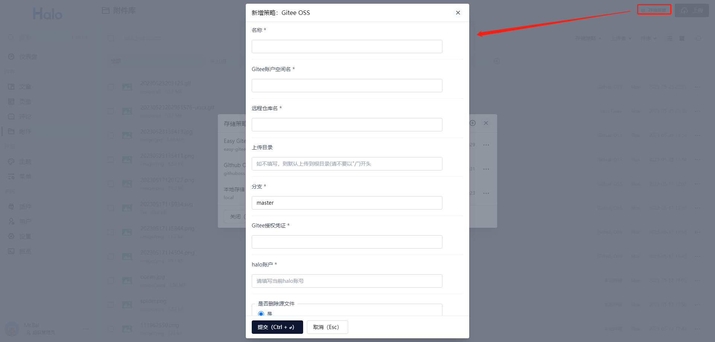The image size is (715, 342).
Task: Check the box for 20230523203123.gif
Action: click(x=111, y=87)
